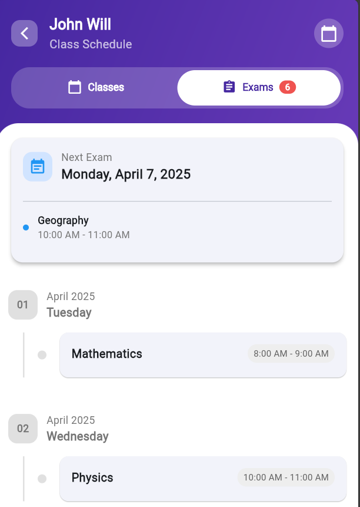This screenshot has height=507, width=360.
Task: Click the calendar icon on the Classes tab
Action: [x=74, y=87]
